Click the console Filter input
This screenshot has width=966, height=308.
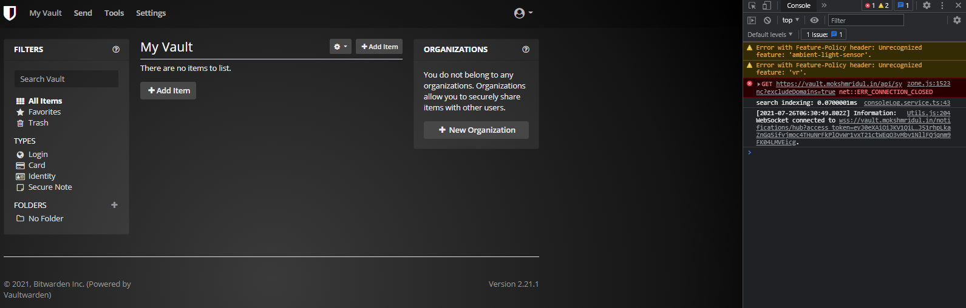click(866, 20)
